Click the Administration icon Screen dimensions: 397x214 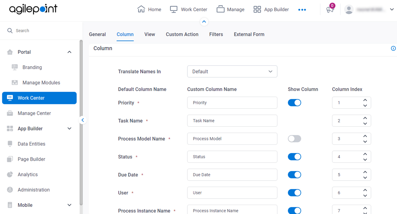tap(10, 190)
